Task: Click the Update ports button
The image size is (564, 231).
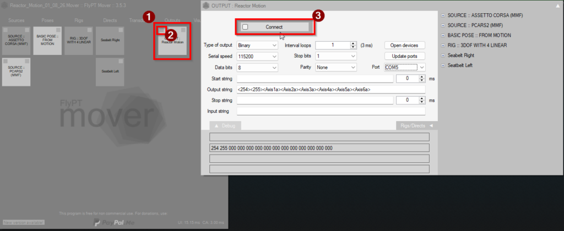Action: tap(405, 57)
